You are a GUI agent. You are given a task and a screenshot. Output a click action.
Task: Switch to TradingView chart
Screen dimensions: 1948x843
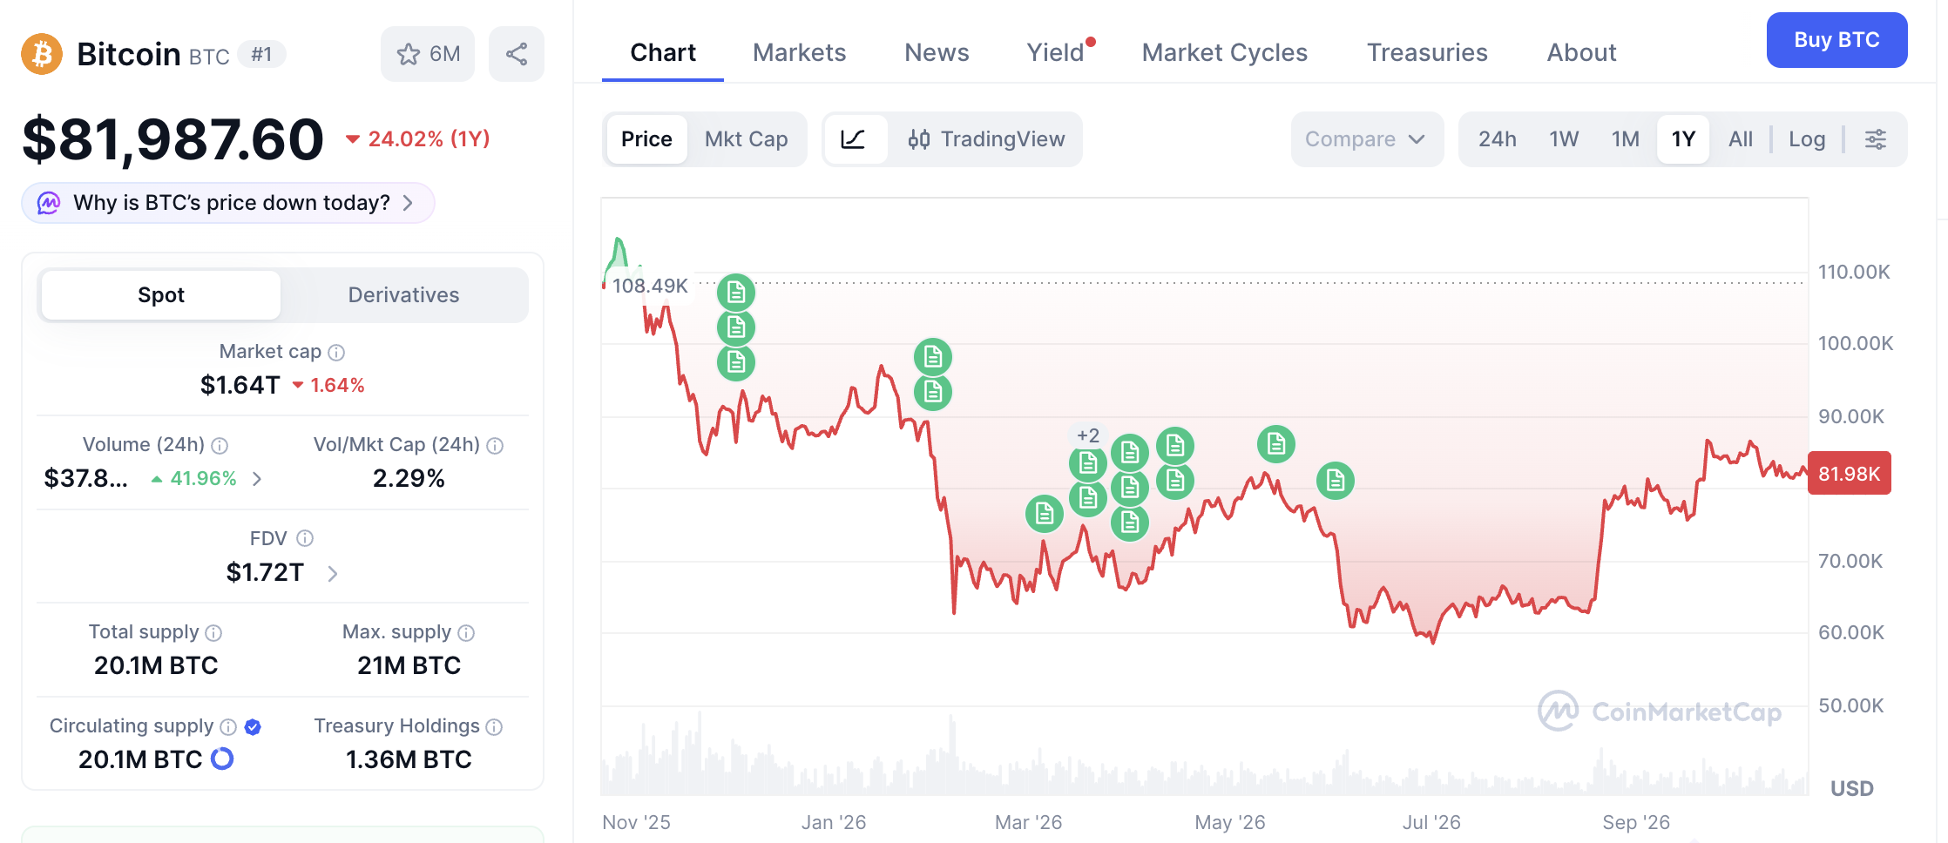coord(986,139)
